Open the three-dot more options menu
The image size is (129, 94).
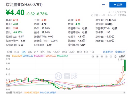coord(103,4)
